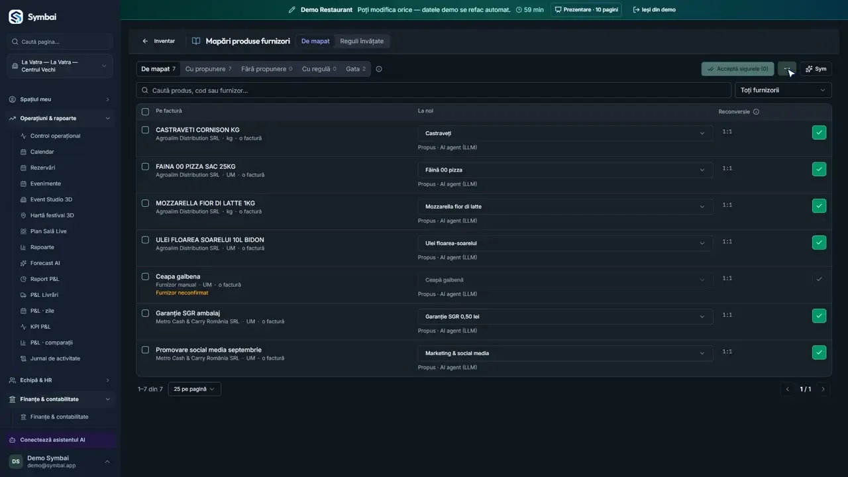Check the MOZZARELLA FIOR DI LATTE 1KG checkbox

coord(146,203)
